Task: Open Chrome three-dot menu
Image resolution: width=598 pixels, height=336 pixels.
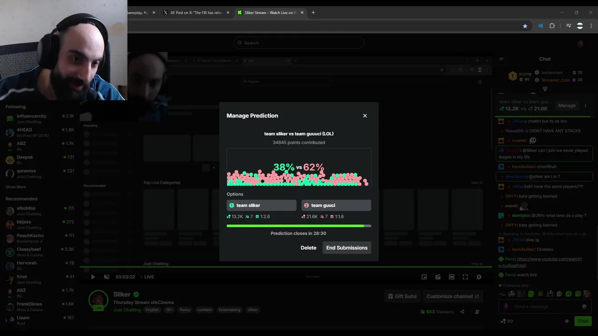Action: coord(591,26)
